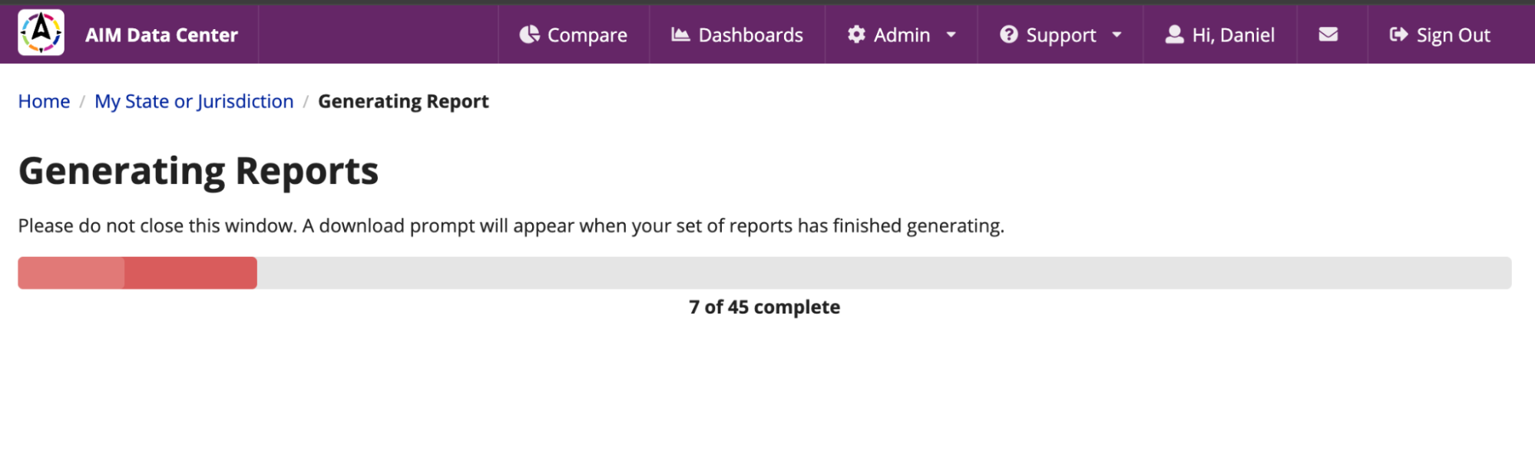Click the gear icon beside Admin
Screen dimensions: 1535x450
[856, 34]
